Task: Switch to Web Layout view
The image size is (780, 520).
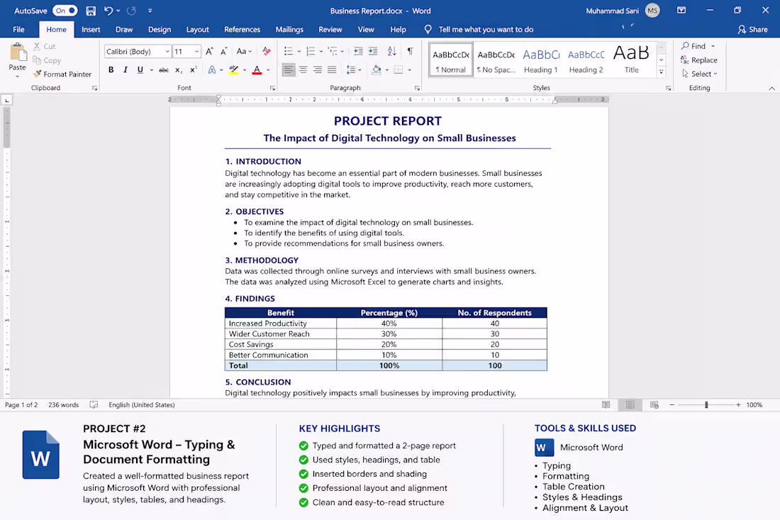Action: (654, 404)
